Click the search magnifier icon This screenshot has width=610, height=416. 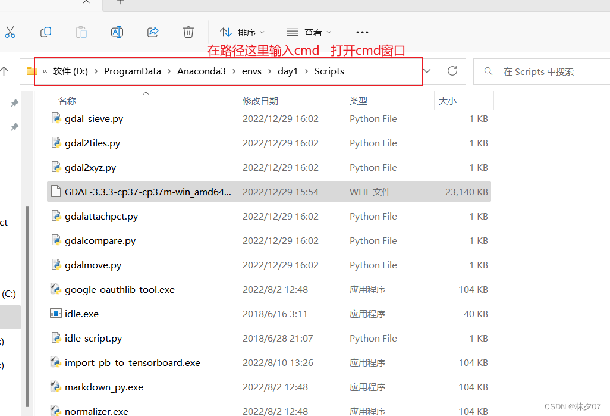click(x=488, y=71)
